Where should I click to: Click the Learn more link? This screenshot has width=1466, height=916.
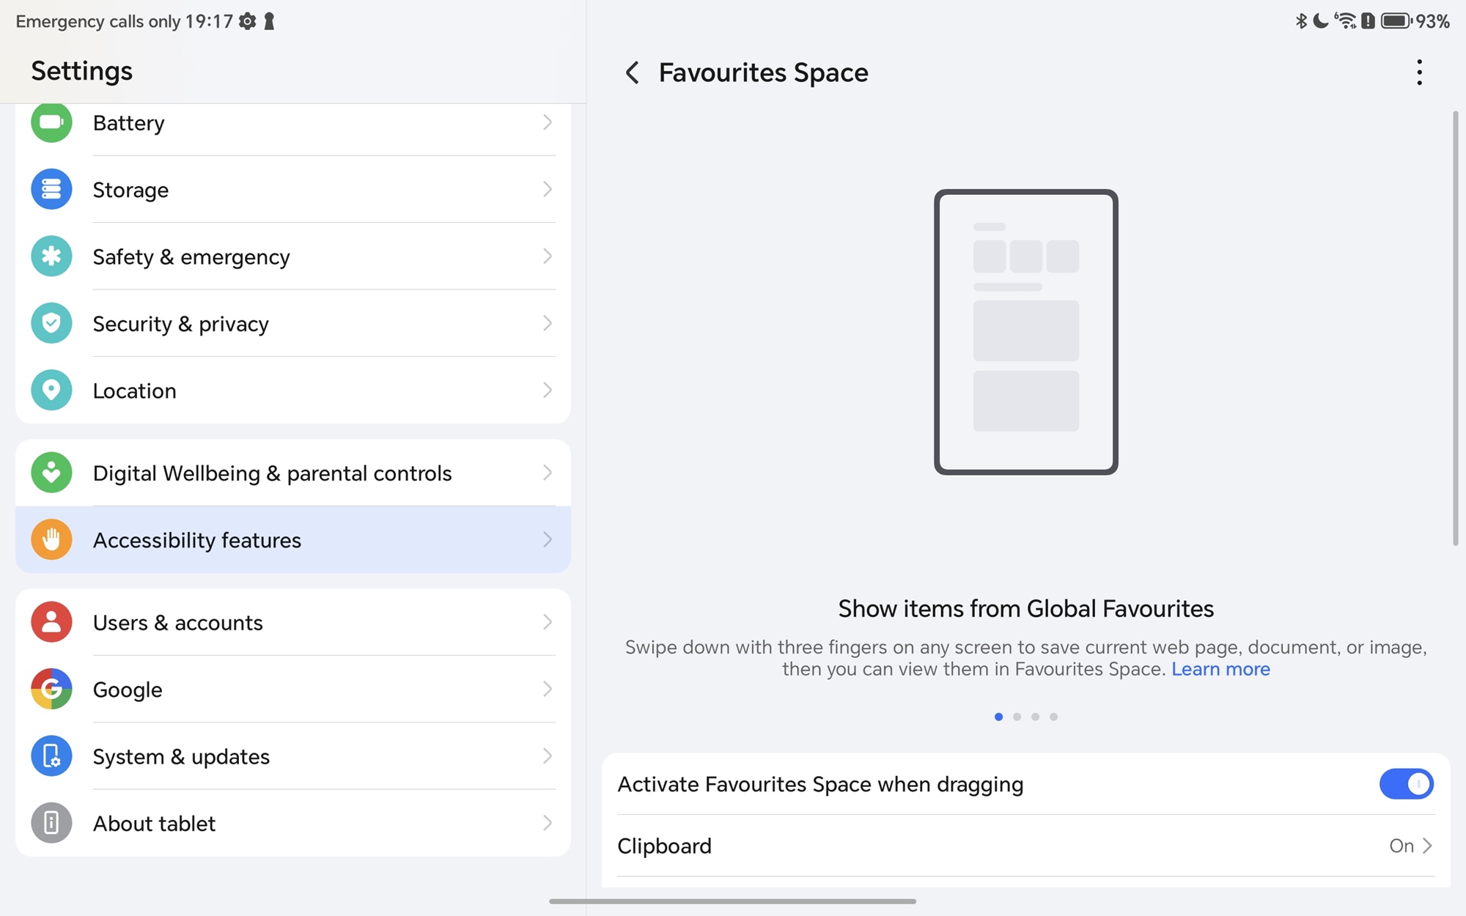tap(1220, 669)
